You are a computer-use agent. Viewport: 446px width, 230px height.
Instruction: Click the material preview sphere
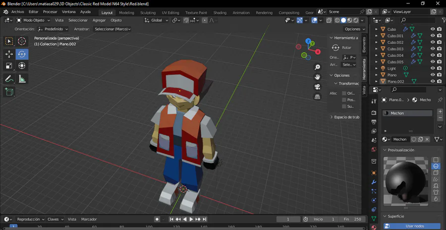point(405,181)
